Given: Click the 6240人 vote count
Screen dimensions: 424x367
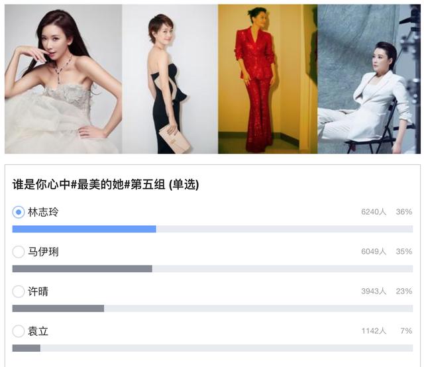Looking at the screenshot, I should (x=374, y=212).
